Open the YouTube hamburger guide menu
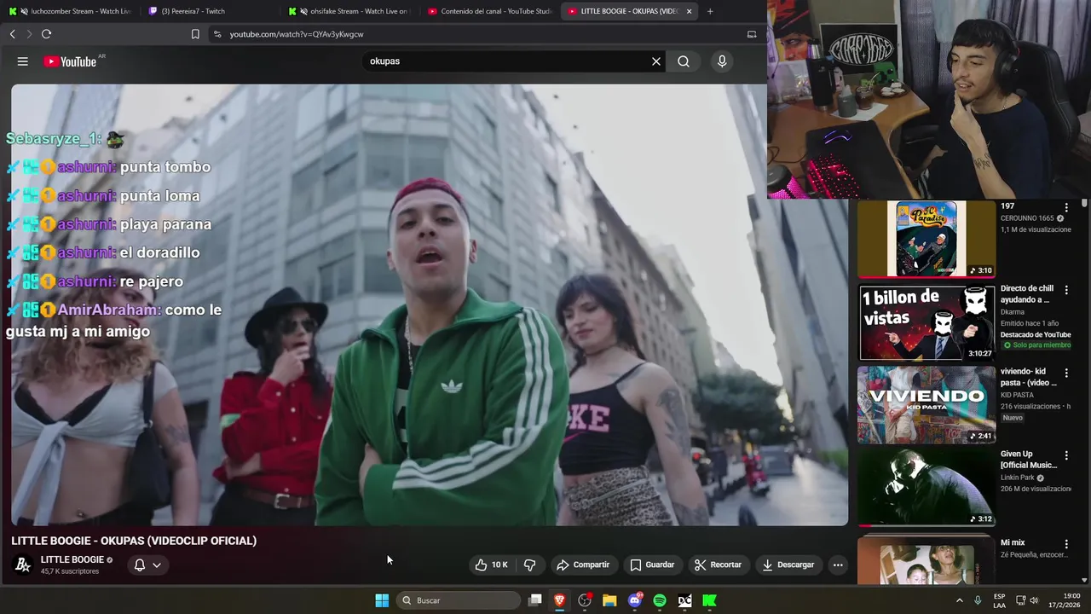This screenshot has width=1091, height=614. [x=23, y=61]
